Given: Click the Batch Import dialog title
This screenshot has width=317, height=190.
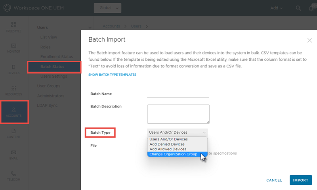Looking at the screenshot, I should 107,39.
